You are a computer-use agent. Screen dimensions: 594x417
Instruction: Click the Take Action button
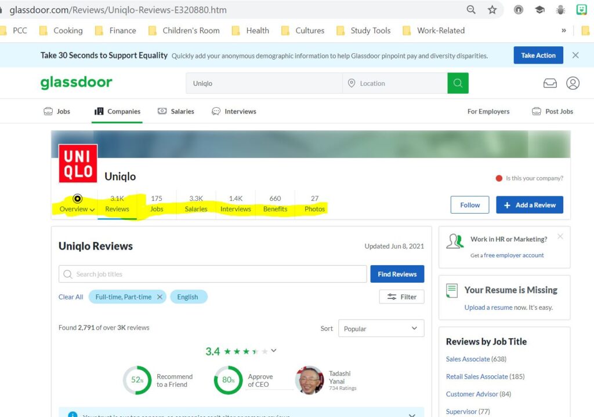point(538,55)
